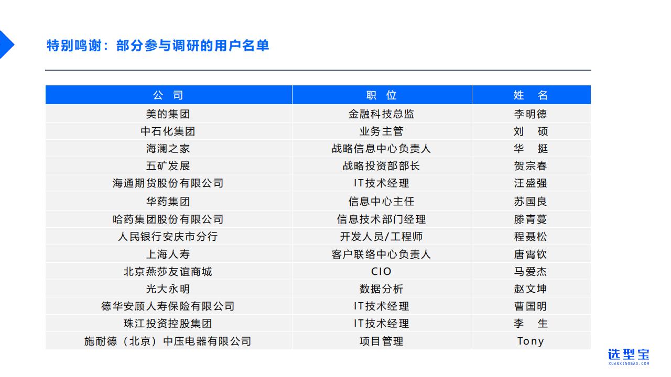
Task: Click the name 马爱杰
Action: pos(531,271)
